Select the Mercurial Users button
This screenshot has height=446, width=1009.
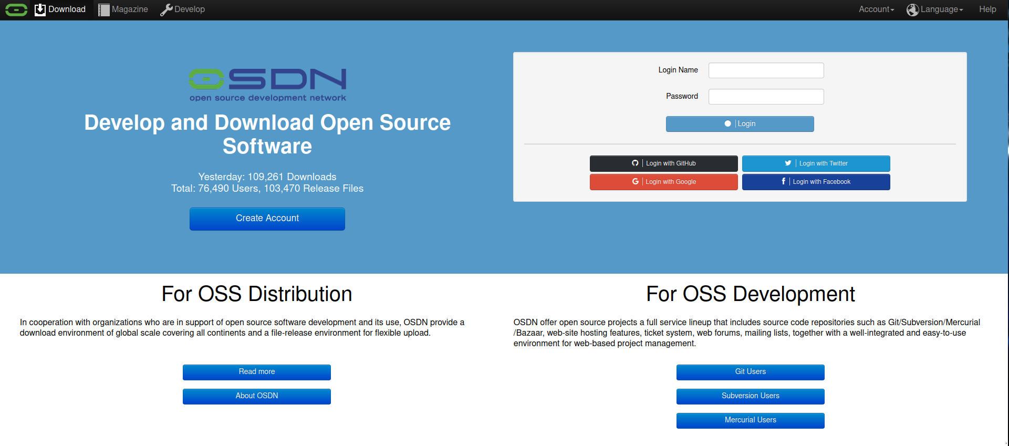tap(750, 420)
